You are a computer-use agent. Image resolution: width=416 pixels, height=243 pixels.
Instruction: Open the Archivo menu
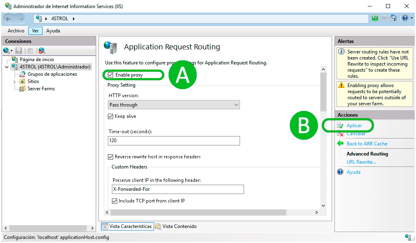[x=16, y=31]
